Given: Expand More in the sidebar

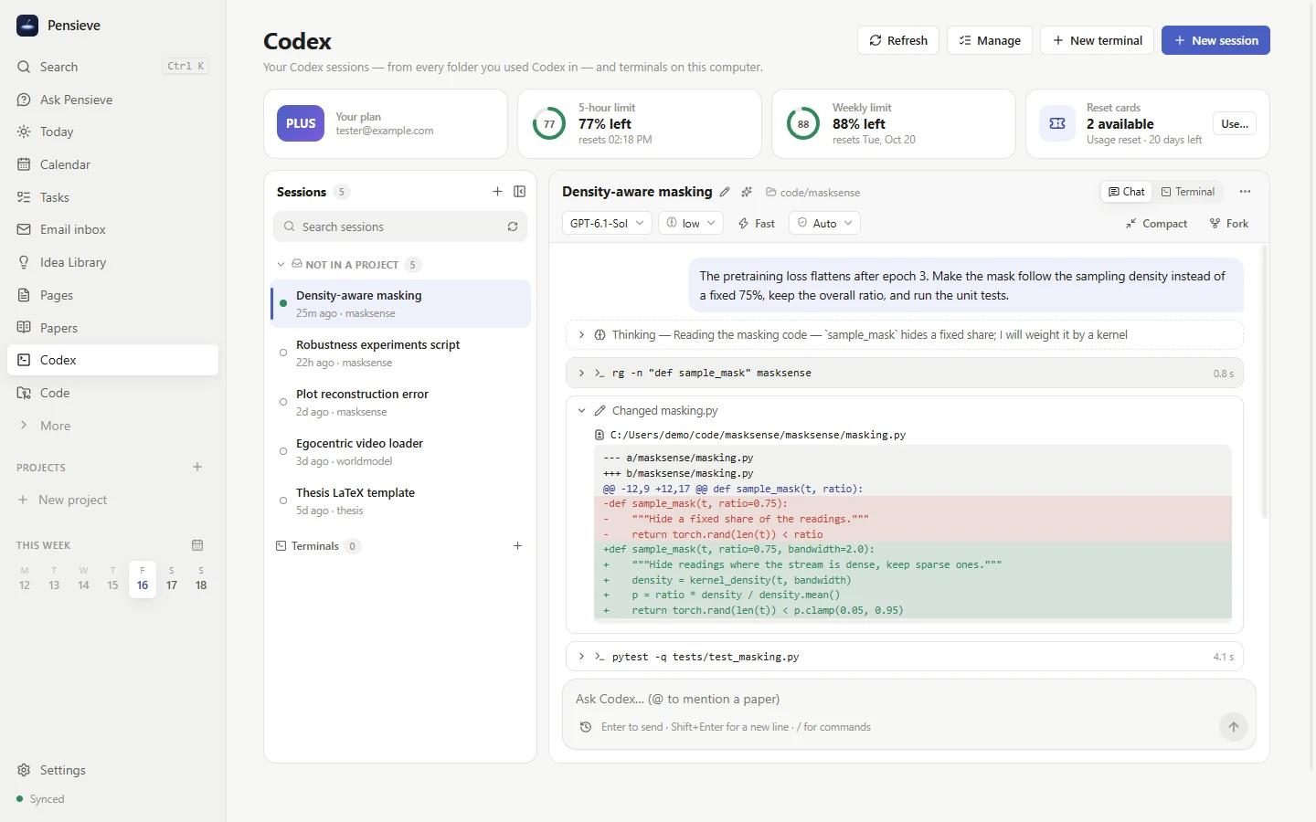Looking at the screenshot, I should (113, 426).
